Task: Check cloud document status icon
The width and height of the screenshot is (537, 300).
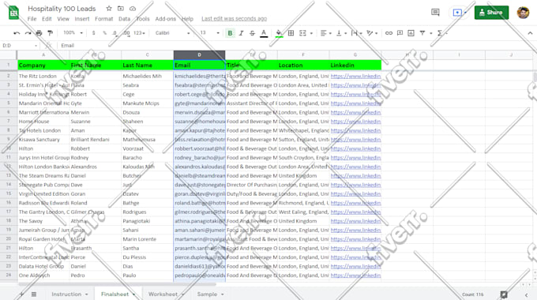Action: [x=133, y=8]
